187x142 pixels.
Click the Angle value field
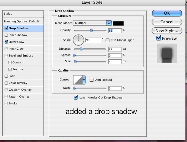point(93,40)
